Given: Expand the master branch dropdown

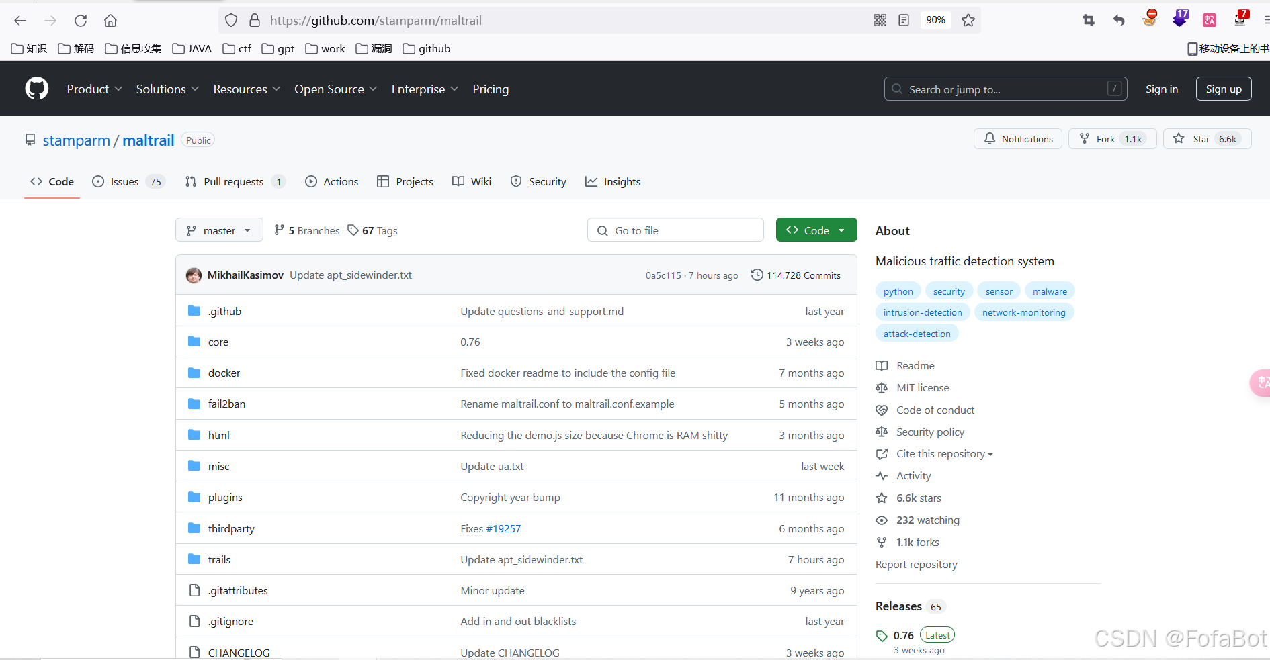Looking at the screenshot, I should pyautogui.click(x=219, y=230).
